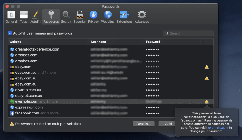
Task: Click the globe icon beside elvanto.com.au
Action: click(x=12, y=90)
